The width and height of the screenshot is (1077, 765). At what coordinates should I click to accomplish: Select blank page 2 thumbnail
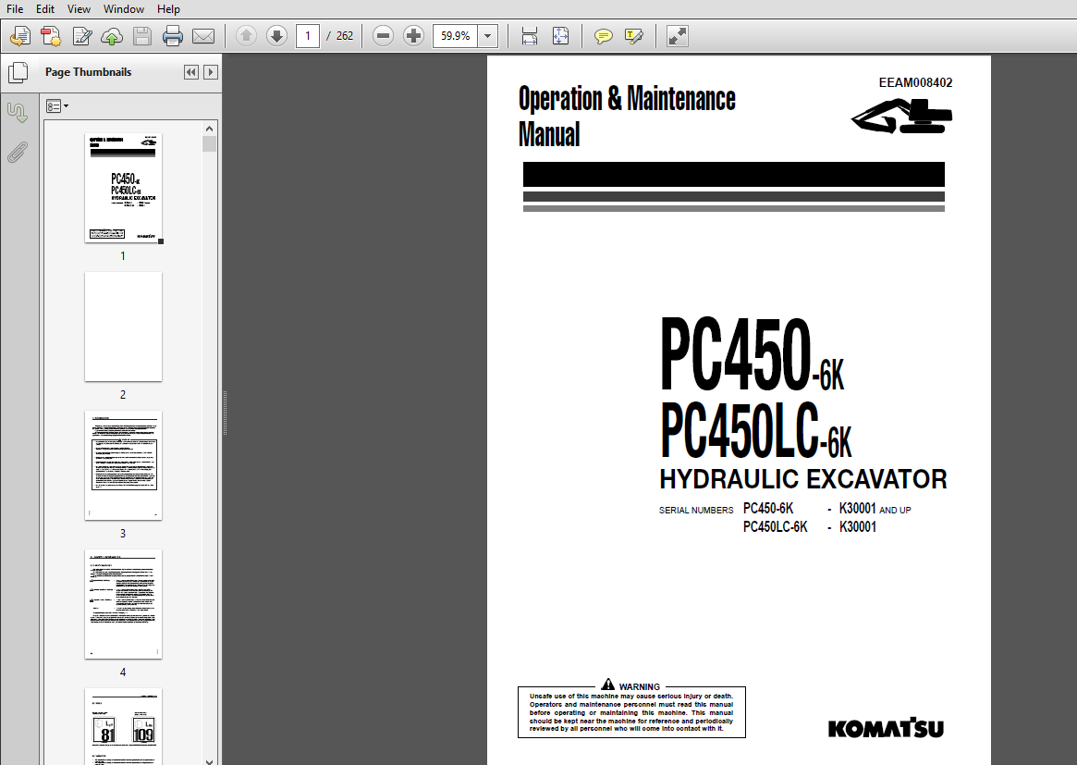pyautogui.click(x=124, y=327)
